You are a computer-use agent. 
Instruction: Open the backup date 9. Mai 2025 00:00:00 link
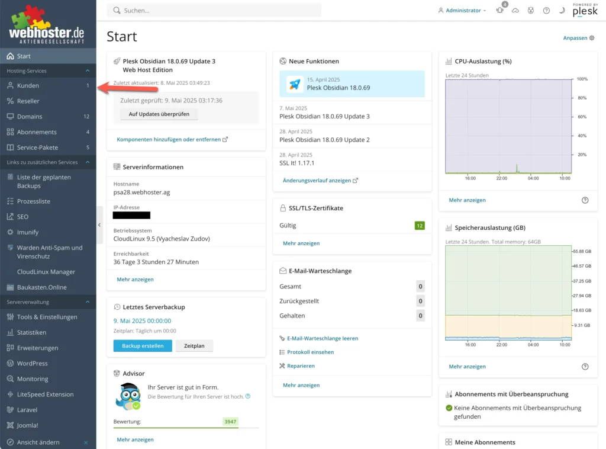tap(142, 320)
